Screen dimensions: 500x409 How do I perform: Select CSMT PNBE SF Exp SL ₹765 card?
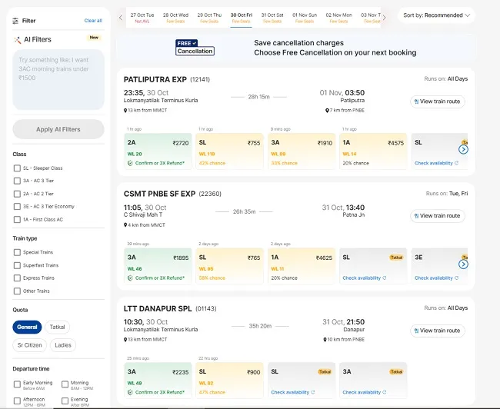(x=229, y=266)
